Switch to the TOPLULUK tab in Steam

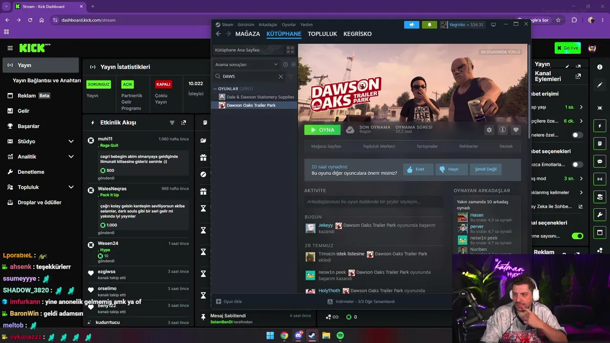click(322, 34)
